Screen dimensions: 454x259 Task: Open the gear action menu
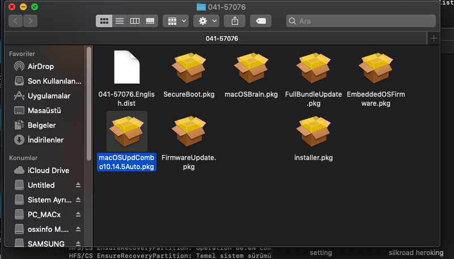pos(206,21)
